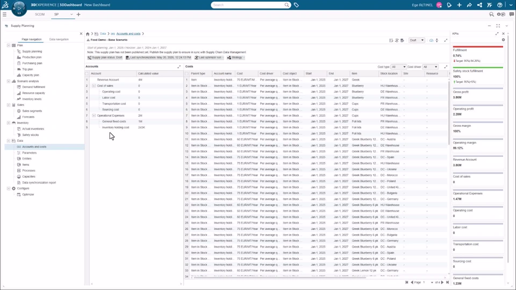The height and width of the screenshot is (290, 516).
Task: Click Accounts and costs breadcrumb link
Action: [x=128, y=33]
